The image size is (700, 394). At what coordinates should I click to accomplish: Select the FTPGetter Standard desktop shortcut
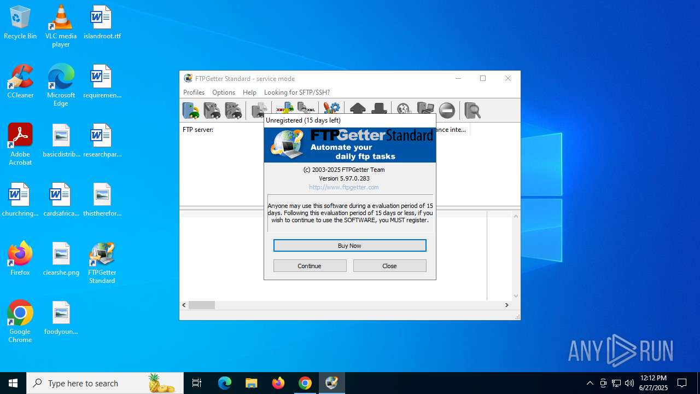coord(102,262)
